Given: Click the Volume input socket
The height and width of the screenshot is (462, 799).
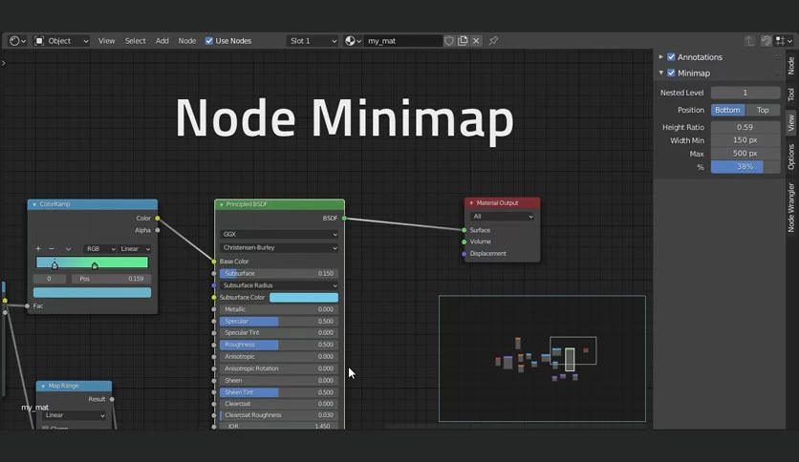Looking at the screenshot, I should pos(464,241).
